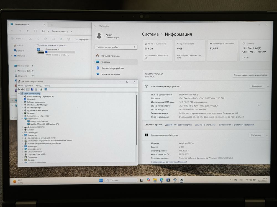Click Up arrow in File Explorer navigation
Viewport: 277px width, 207px height.
click(x=28, y=31)
